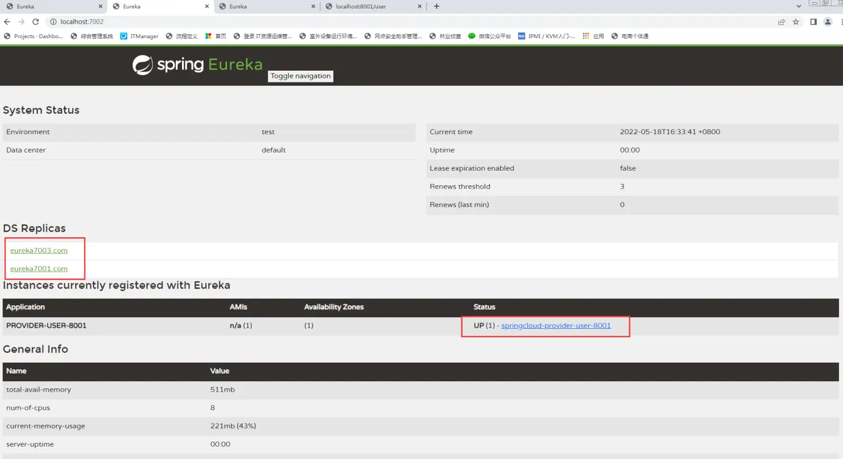Open the 电商个体通 bookmark
This screenshot has width=843, height=459.
(x=630, y=36)
